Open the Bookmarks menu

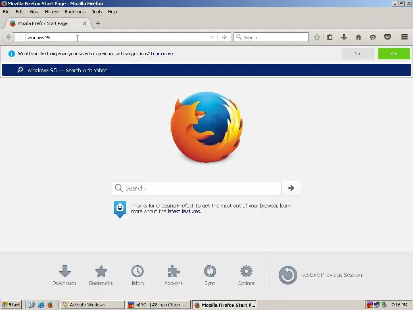tap(75, 12)
